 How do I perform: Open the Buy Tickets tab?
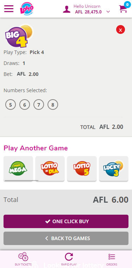click(23, 260)
